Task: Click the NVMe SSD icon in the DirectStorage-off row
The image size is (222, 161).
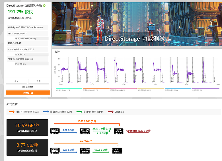Action: coord(55,151)
